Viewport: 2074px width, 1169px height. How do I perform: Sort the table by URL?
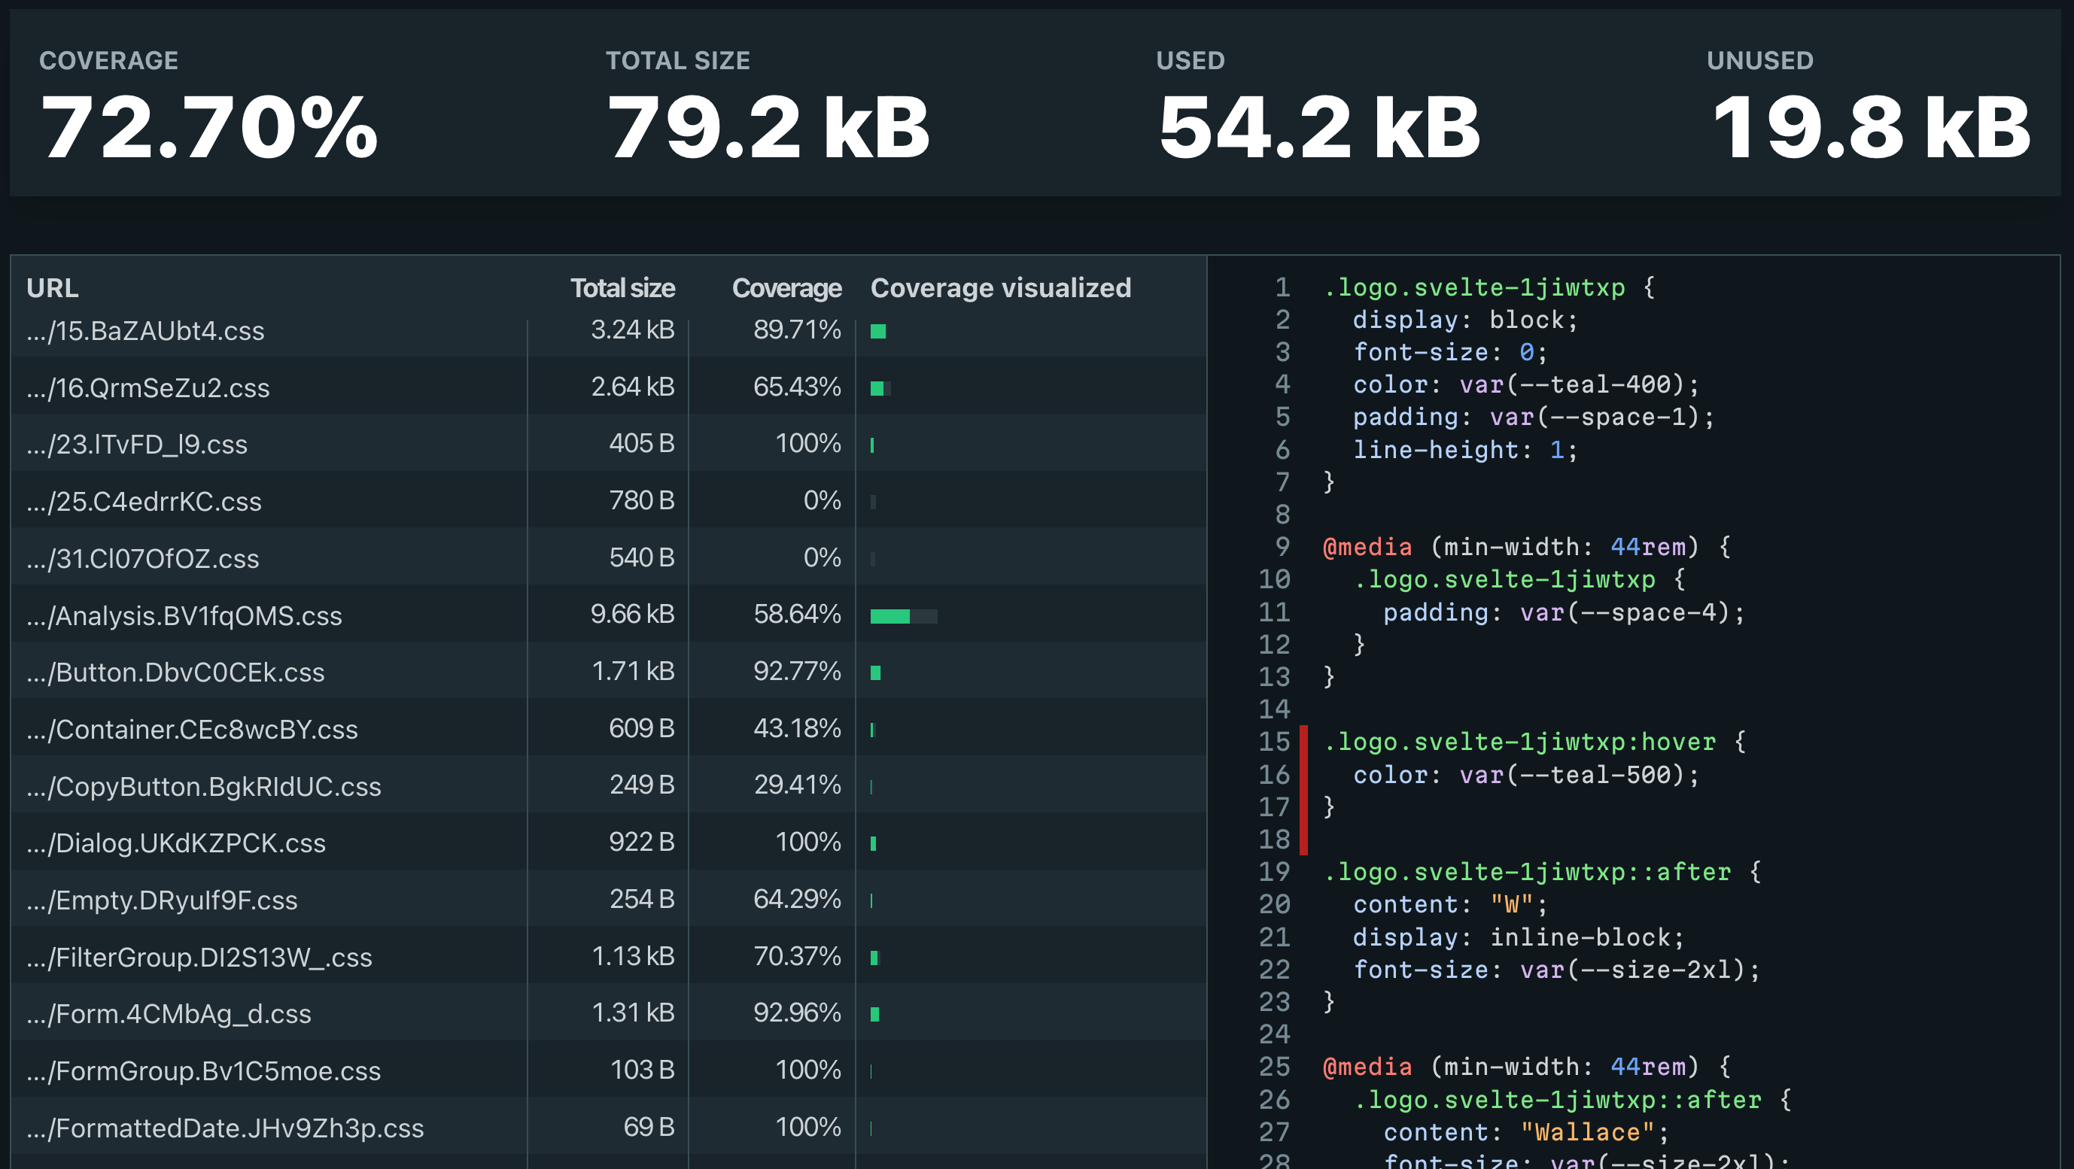53,288
